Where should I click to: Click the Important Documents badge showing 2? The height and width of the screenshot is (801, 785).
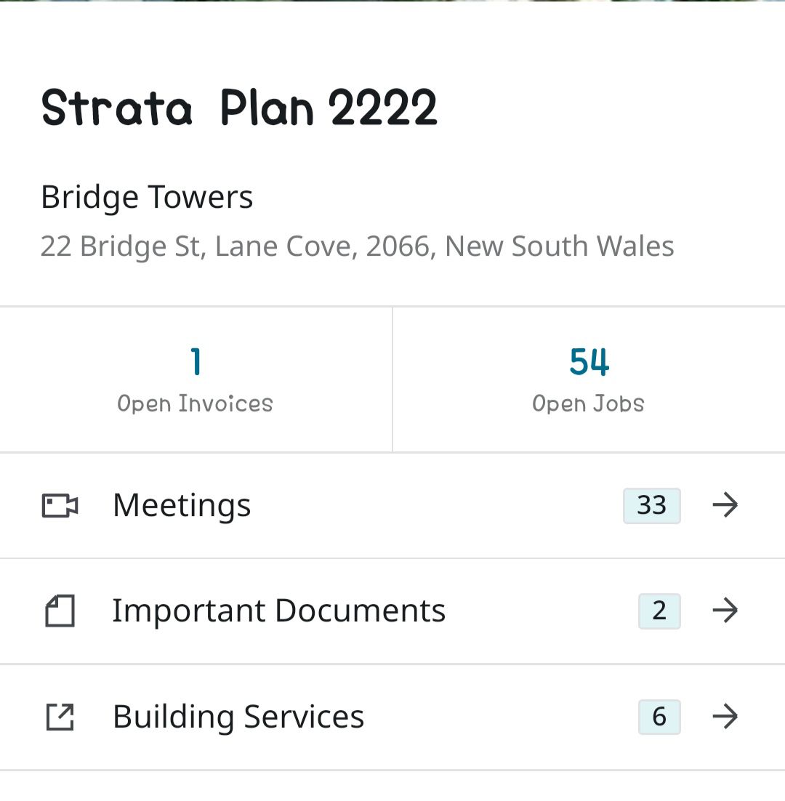[659, 611]
